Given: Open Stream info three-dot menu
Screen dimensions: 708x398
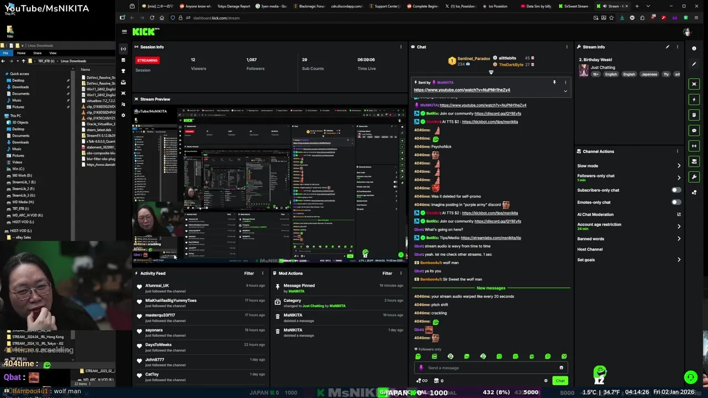Looking at the screenshot, I should [677, 47].
